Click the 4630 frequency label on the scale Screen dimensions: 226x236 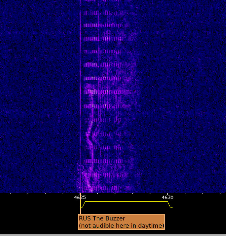tap(167, 197)
